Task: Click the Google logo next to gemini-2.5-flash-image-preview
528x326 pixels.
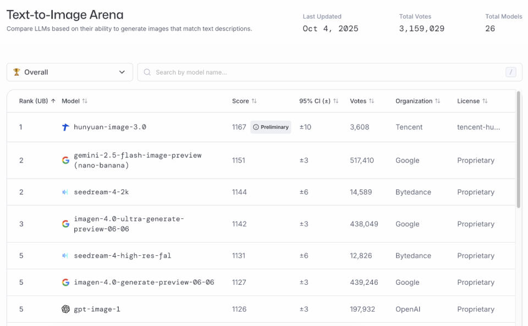Action: pyautogui.click(x=65, y=160)
